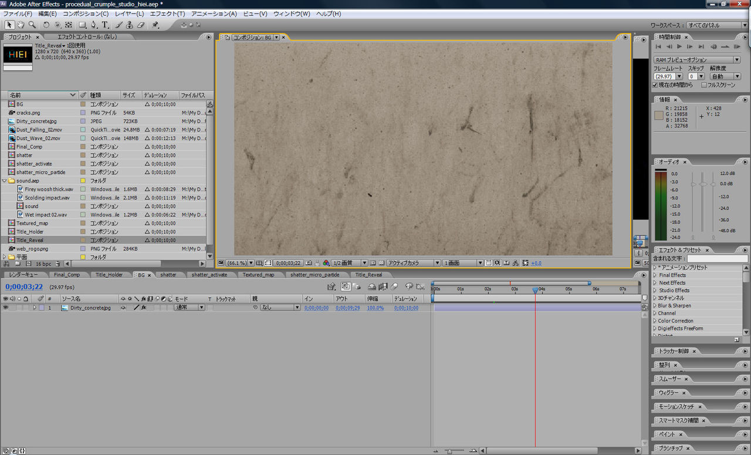This screenshot has width=751, height=455.
Task: Start RAM preview playback
Action: 736,46
